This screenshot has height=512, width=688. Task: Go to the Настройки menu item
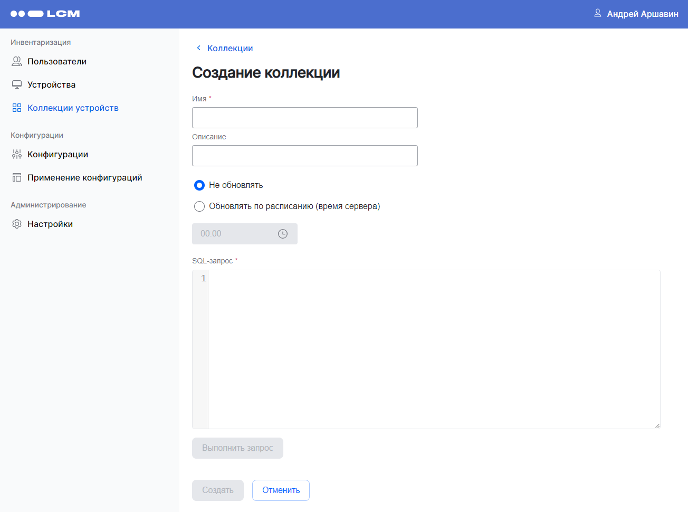pyautogui.click(x=50, y=224)
